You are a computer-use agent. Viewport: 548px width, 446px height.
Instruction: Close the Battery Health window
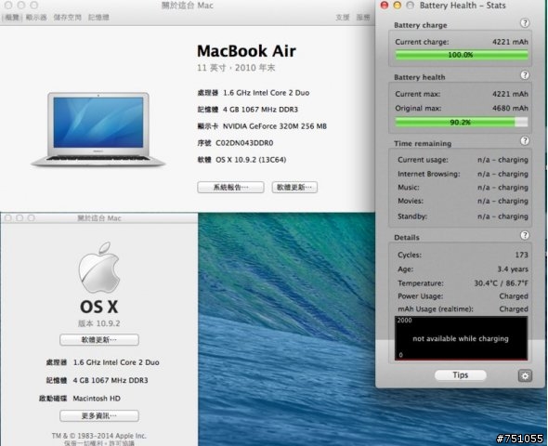(385, 6)
